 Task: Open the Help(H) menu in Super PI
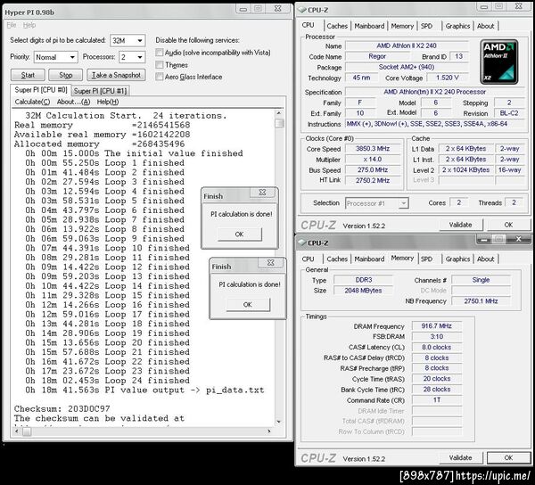108,102
